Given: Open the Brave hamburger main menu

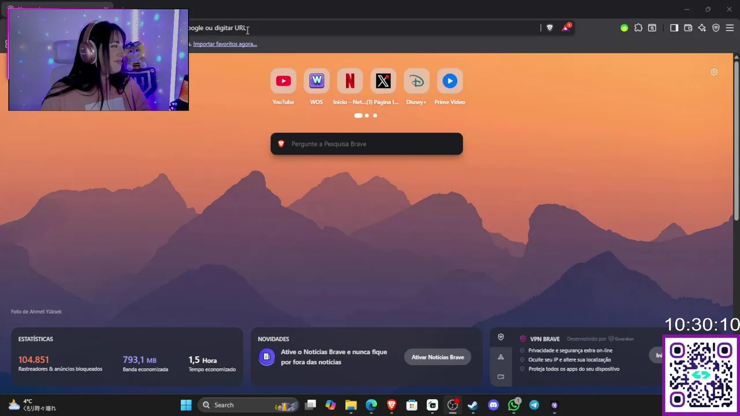Looking at the screenshot, I should [x=730, y=28].
